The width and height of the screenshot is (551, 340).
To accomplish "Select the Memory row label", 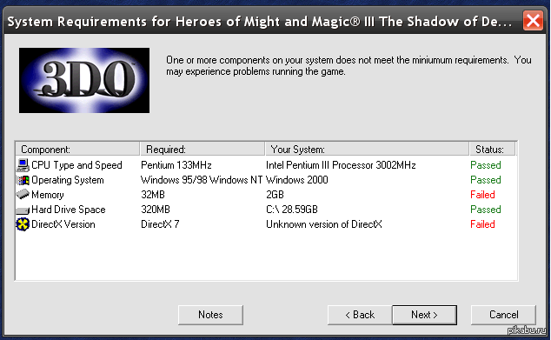I will (48, 195).
